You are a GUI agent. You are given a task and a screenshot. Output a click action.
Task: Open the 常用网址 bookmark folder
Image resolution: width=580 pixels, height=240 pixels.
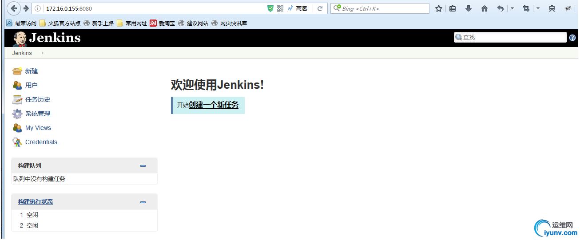click(132, 23)
